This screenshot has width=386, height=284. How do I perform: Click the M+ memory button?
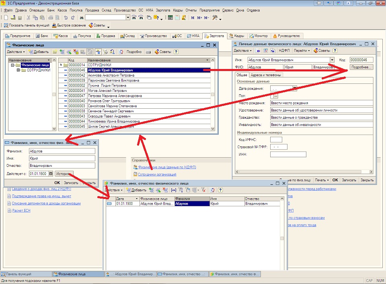199,18
